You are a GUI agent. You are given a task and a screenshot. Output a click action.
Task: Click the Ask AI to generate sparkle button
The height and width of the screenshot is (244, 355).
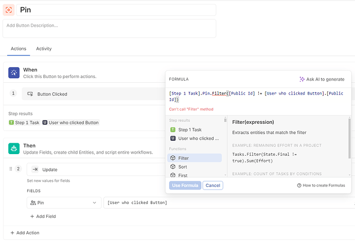322,79
